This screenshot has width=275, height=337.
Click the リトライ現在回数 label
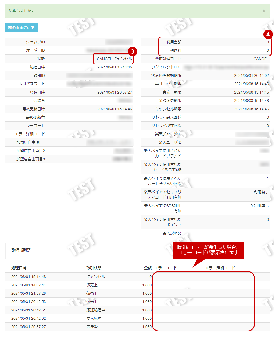166,126
